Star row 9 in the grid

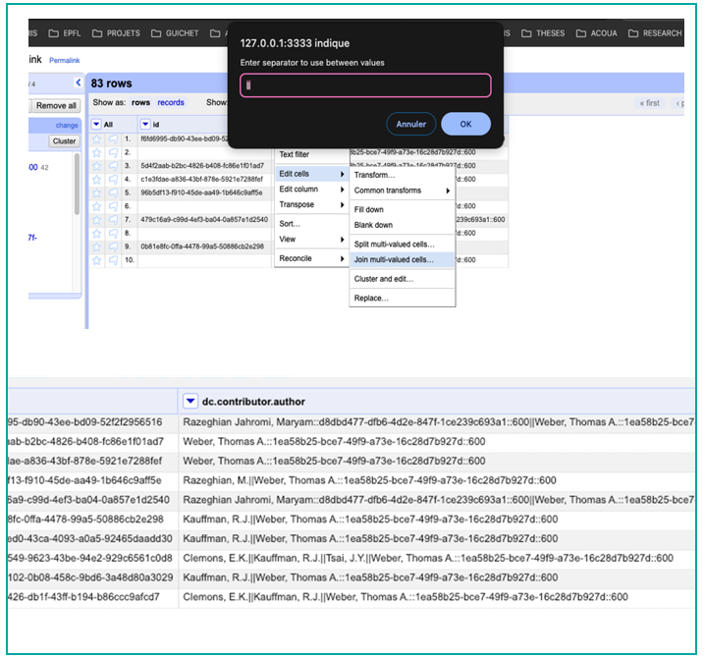pos(97,247)
